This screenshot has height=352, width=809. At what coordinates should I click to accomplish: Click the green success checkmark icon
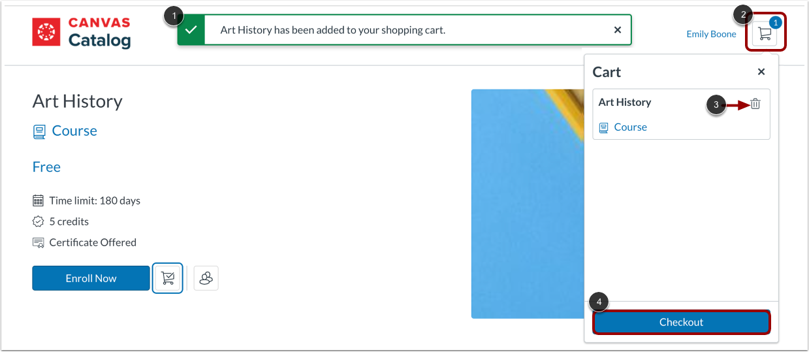click(191, 30)
